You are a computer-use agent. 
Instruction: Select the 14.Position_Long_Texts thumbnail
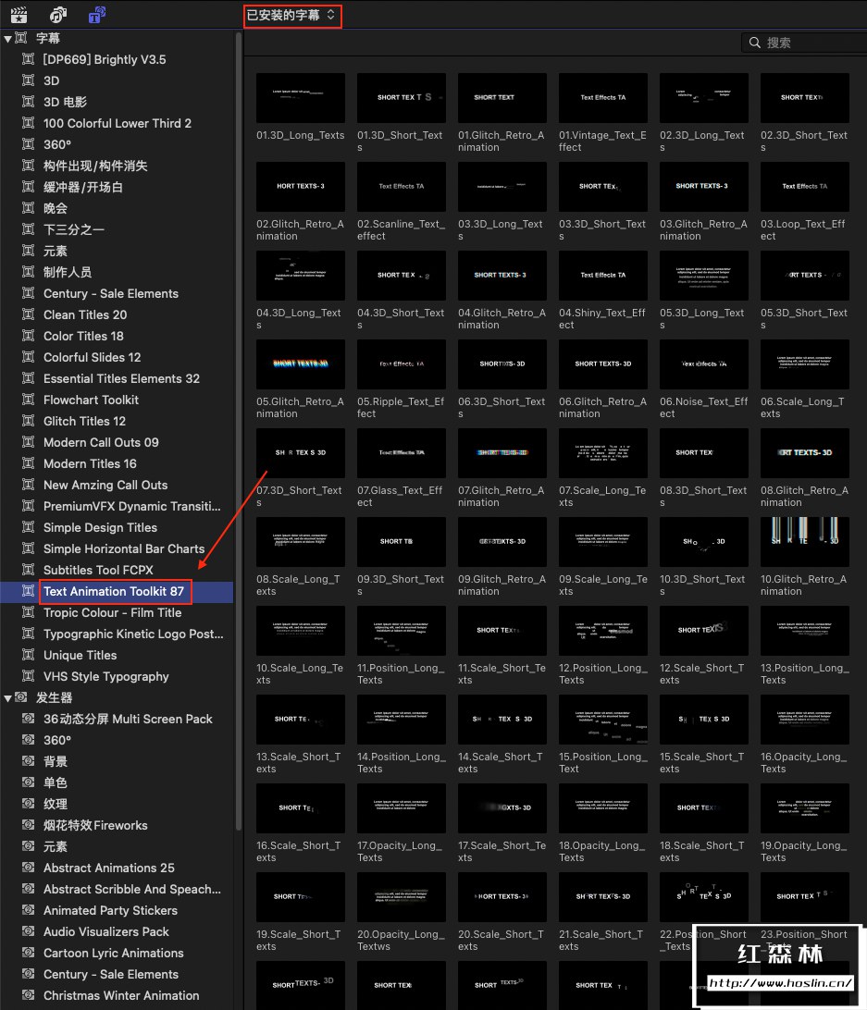tap(401, 720)
